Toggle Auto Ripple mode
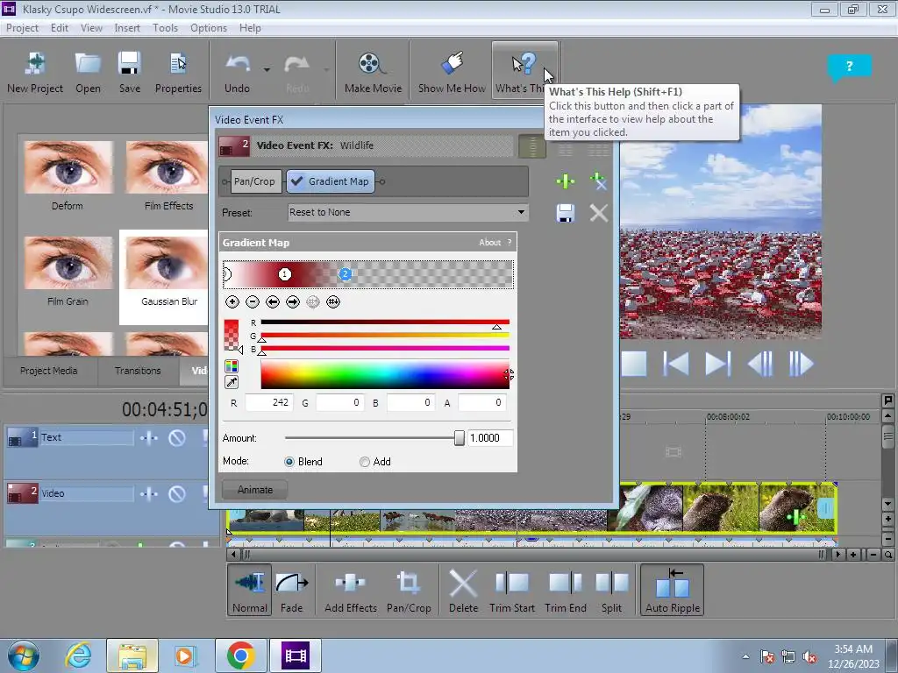 coord(673,590)
